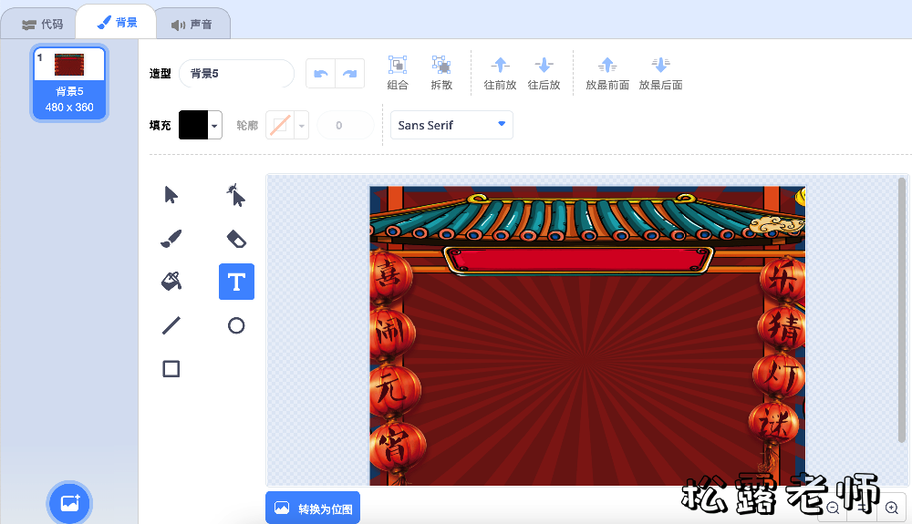912x524 pixels.
Task: Open the 代码 code tab
Action: point(43,25)
